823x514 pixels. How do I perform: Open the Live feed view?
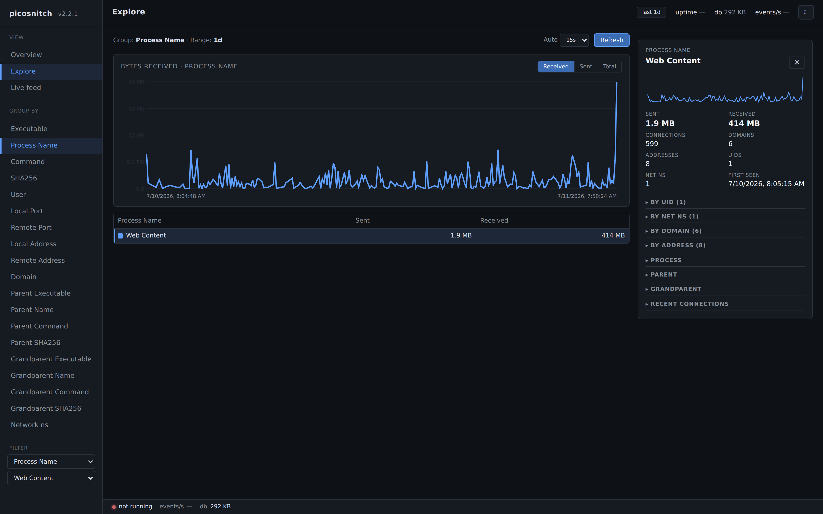point(51,88)
